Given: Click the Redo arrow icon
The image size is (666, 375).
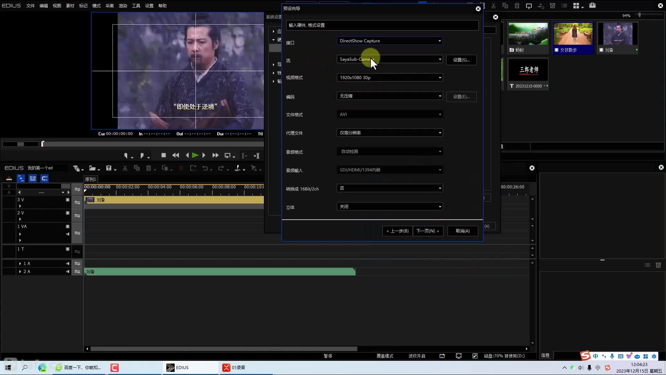Looking at the screenshot, I should tap(221, 168).
